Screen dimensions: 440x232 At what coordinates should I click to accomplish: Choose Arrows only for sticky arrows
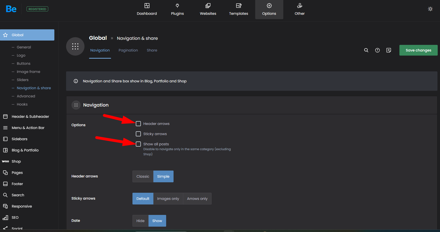pos(197,199)
